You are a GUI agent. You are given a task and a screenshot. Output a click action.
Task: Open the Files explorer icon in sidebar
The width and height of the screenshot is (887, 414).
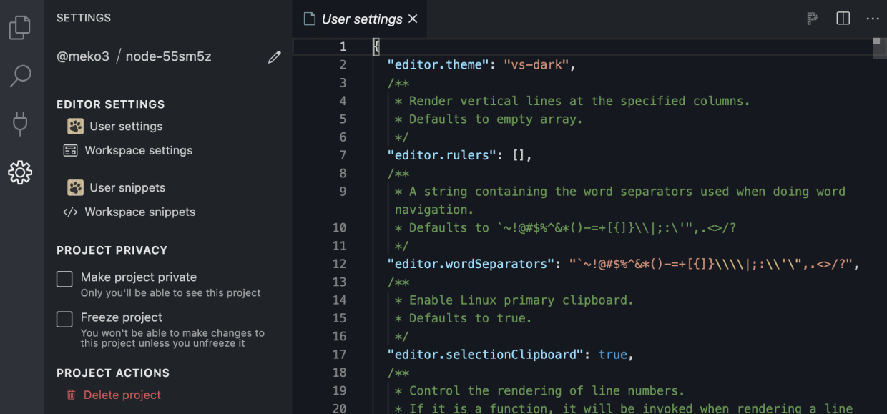click(x=20, y=27)
